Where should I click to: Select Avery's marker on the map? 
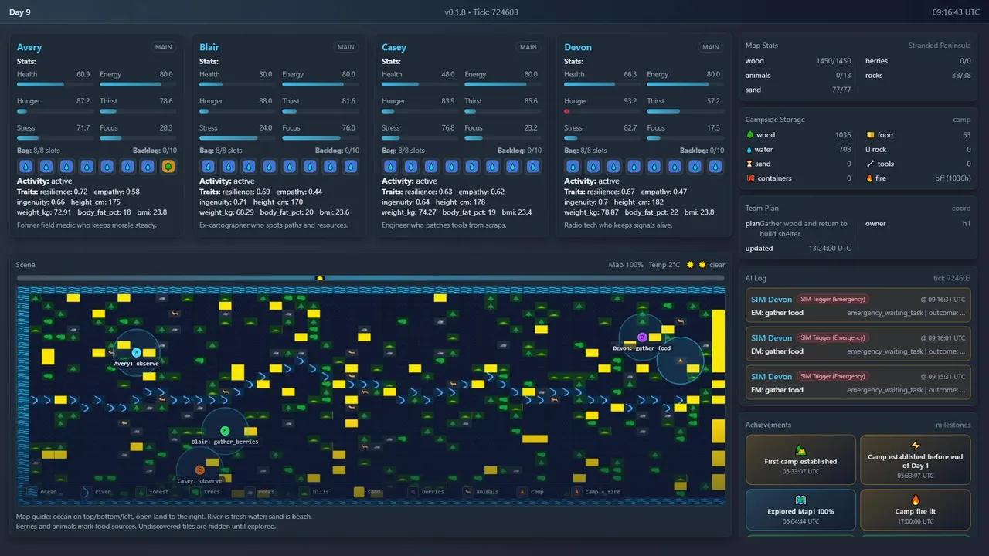(137, 353)
